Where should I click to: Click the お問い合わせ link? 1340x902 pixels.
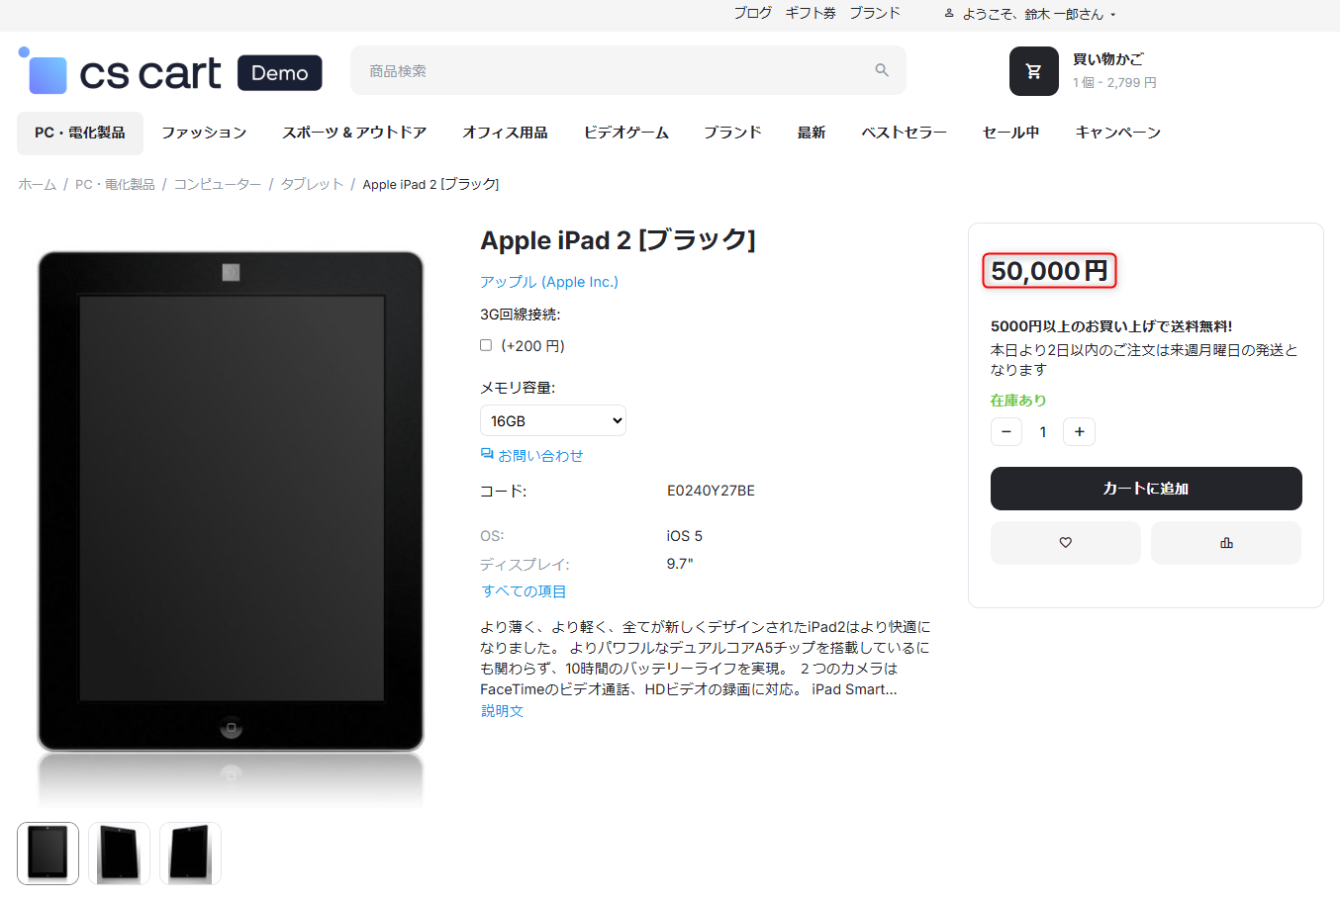(539, 456)
